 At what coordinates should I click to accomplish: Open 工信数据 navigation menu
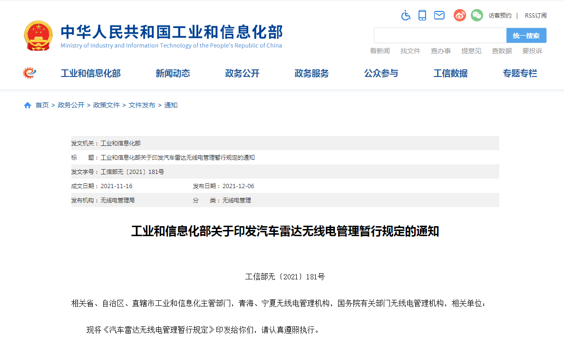point(450,73)
